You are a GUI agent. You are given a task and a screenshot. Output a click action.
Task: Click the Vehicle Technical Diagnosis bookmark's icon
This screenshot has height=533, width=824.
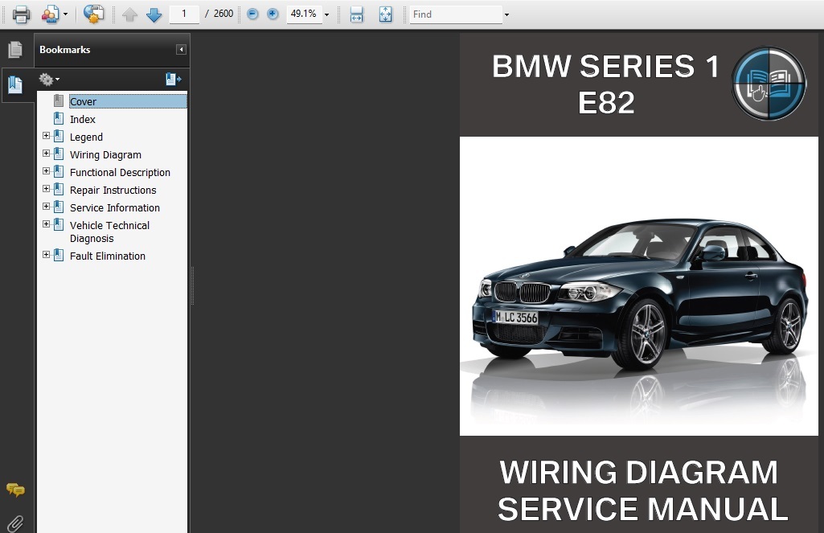tap(59, 224)
